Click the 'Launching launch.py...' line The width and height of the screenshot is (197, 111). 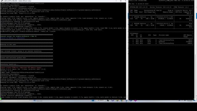point(10,64)
